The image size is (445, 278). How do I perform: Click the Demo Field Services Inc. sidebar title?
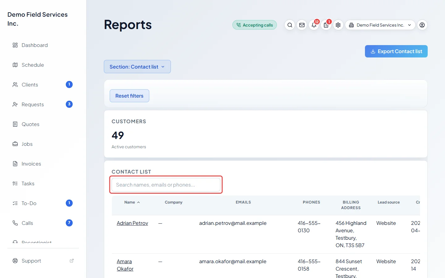click(37, 19)
